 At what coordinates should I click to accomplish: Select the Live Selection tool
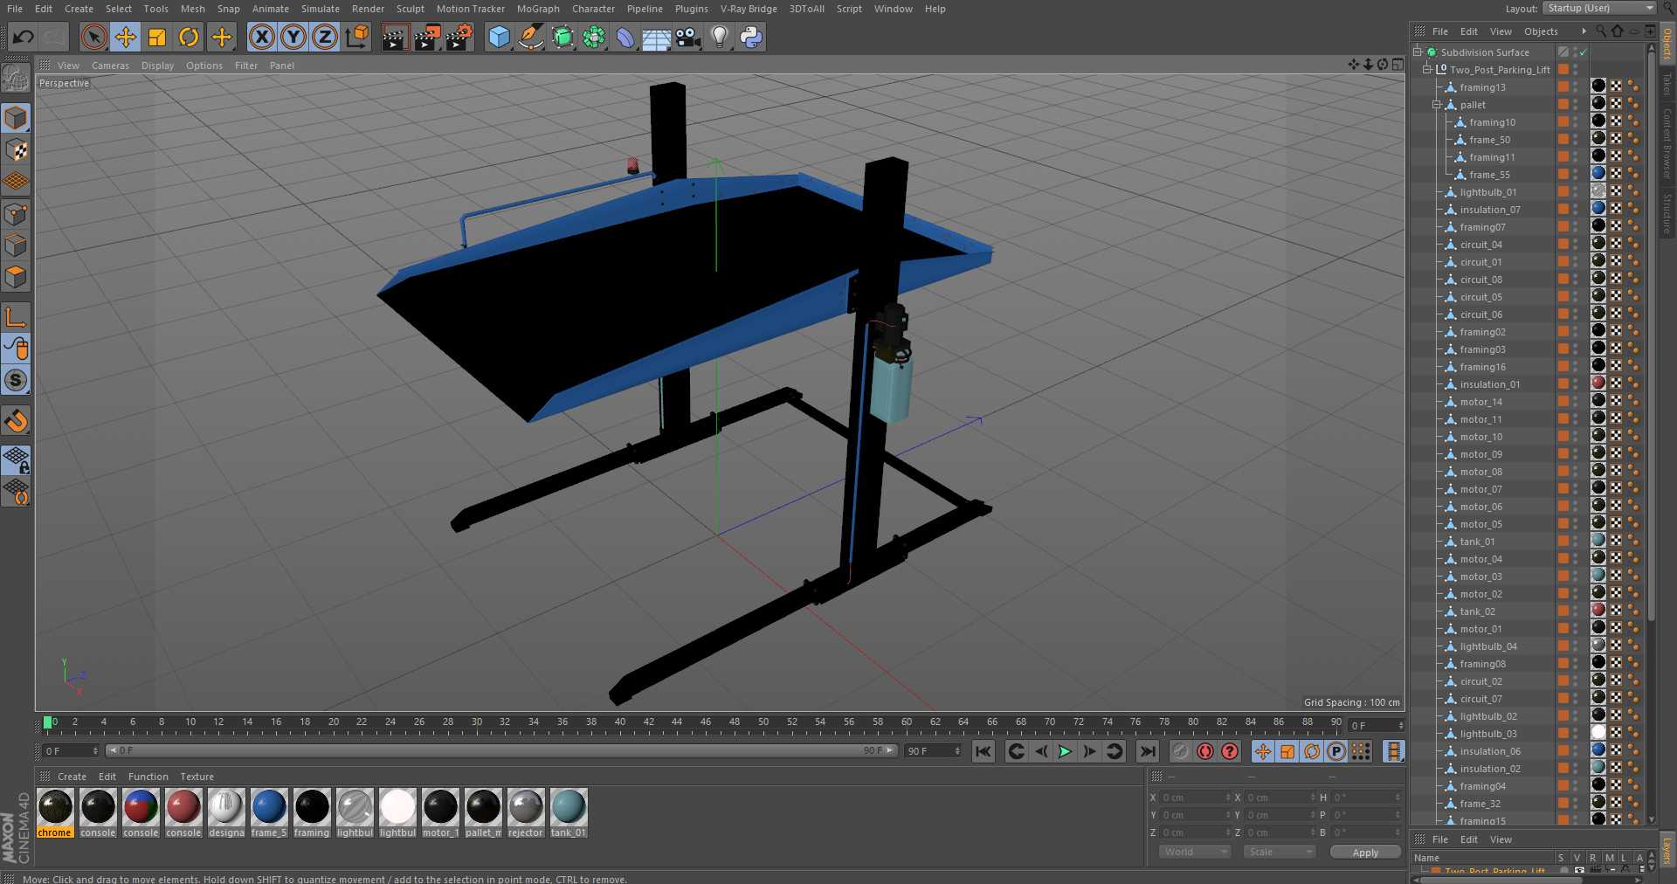93,37
